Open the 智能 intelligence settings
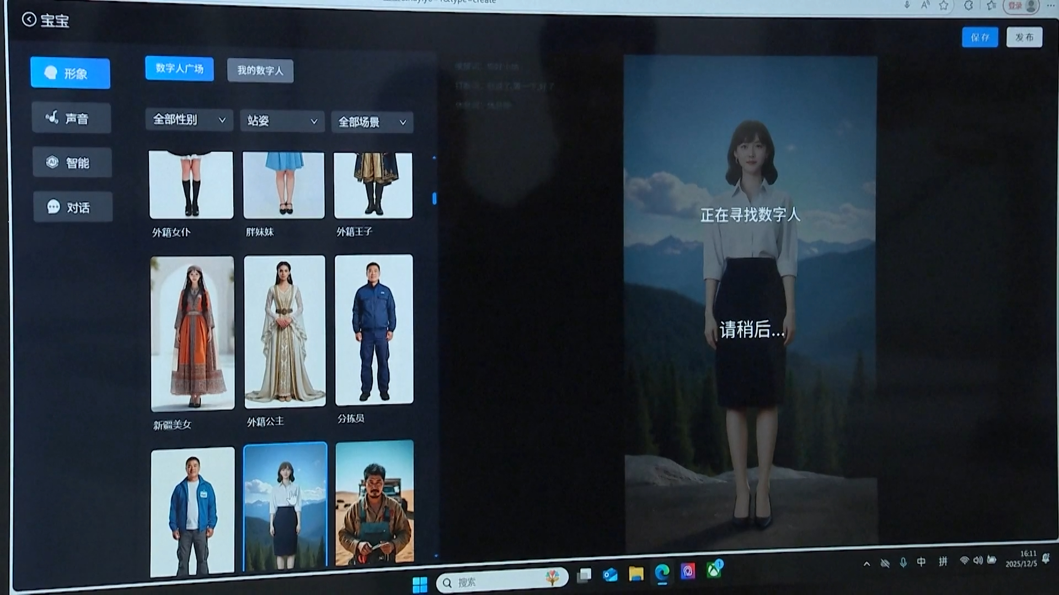Image resolution: width=1059 pixels, height=595 pixels. pos(72,163)
